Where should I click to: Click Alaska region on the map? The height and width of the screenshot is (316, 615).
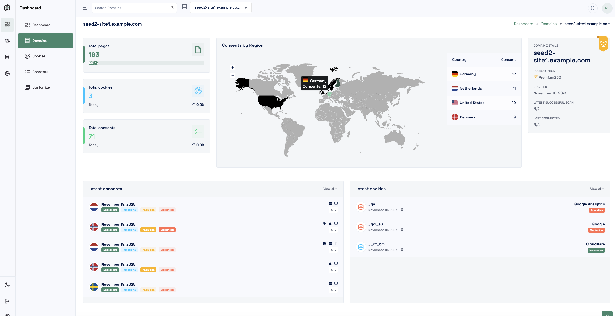(x=243, y=83)
